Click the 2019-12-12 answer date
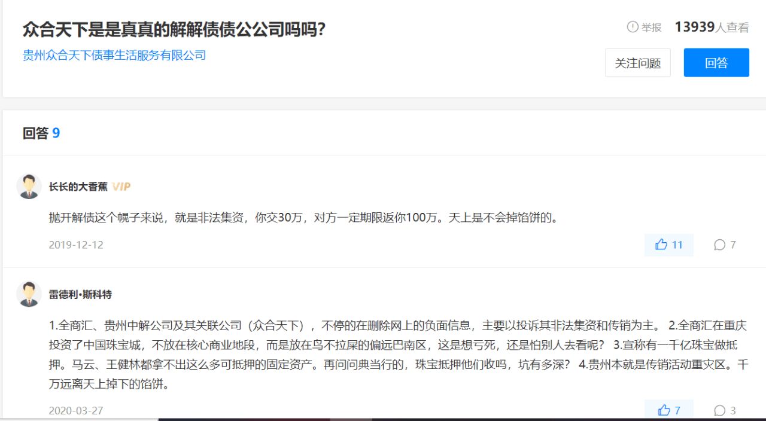The image size is (766, 421). pyautogui.click(x=76, y=245)
